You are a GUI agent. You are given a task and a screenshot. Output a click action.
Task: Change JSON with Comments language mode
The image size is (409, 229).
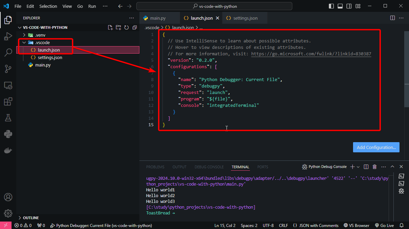(x=319, y=225)
